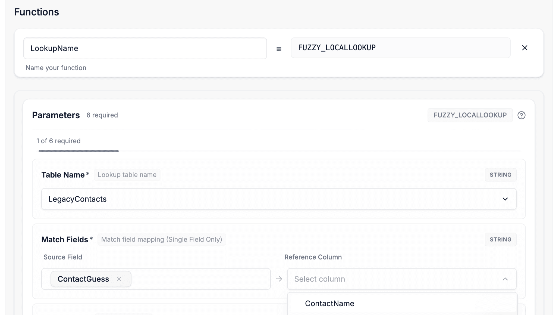Viewport: 559px width, 315px height.
Task: Click the LookupName function name field
Action: pos(145,48)
